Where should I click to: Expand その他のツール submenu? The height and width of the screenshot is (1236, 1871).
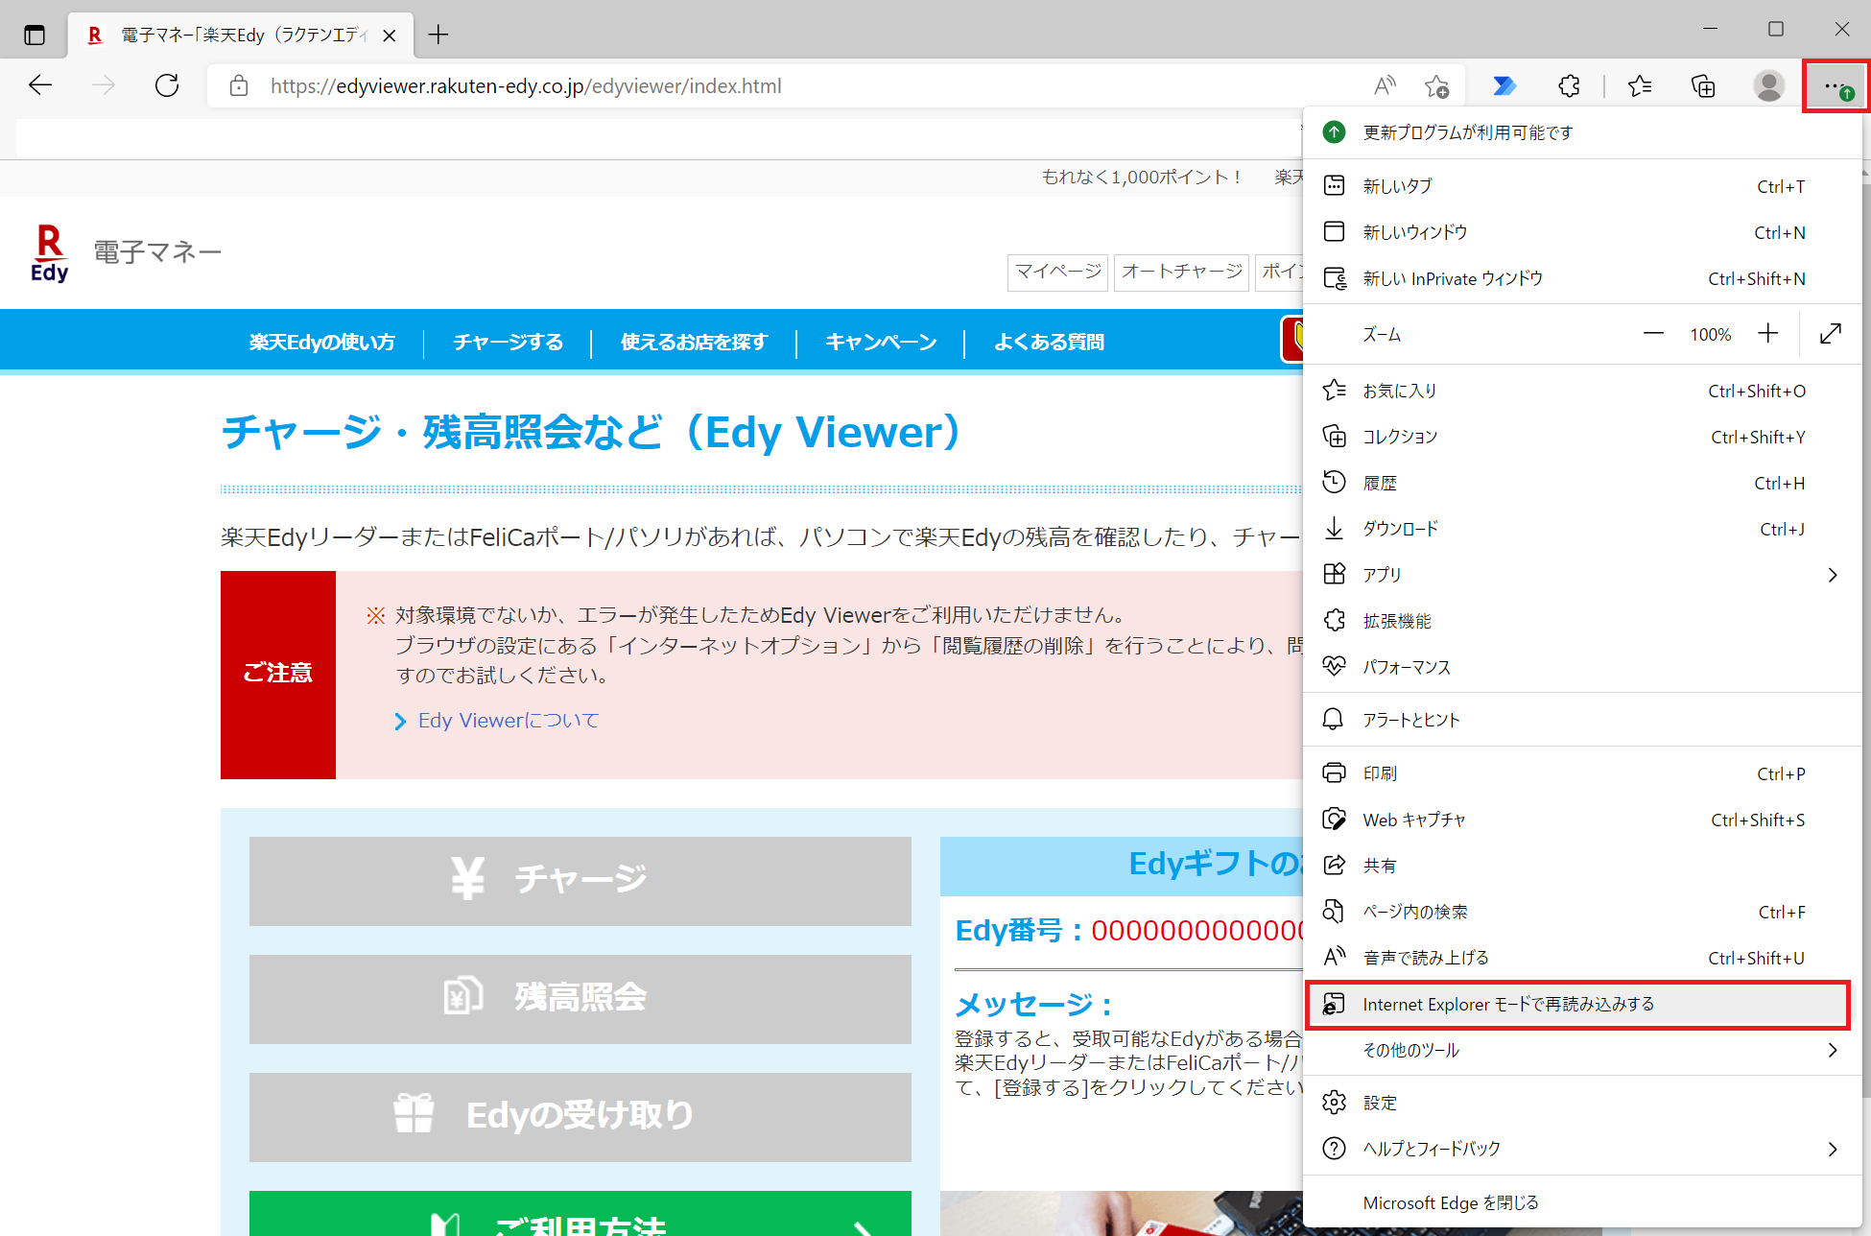click(x=1582, y=1050)
